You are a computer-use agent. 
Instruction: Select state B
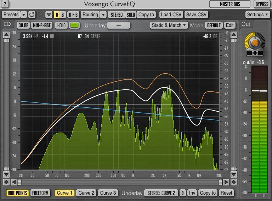(63, 15)
